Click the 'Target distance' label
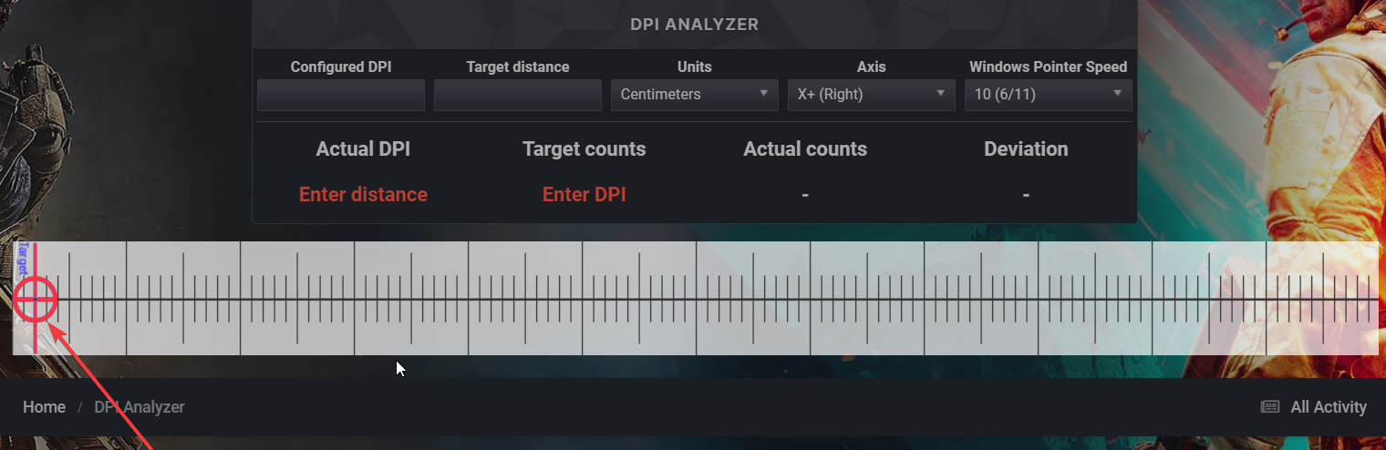Image resolution: width=1386 pixels, height=450 pixels. pos(518,66)
